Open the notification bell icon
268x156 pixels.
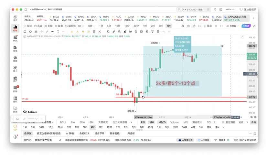click(215, 10)
